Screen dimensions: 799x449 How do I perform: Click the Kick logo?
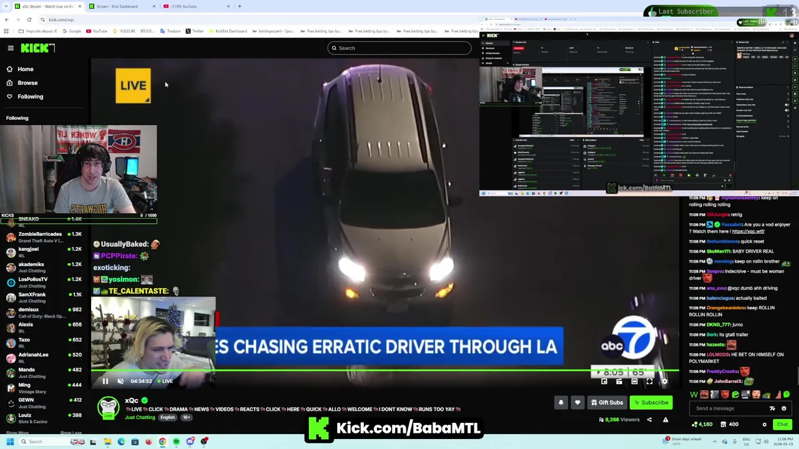[37, 48]
